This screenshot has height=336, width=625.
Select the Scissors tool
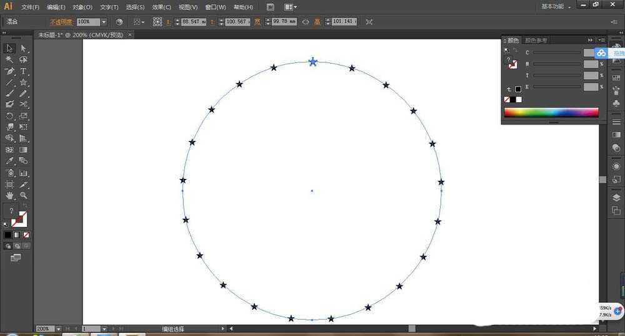pos(24,104)
